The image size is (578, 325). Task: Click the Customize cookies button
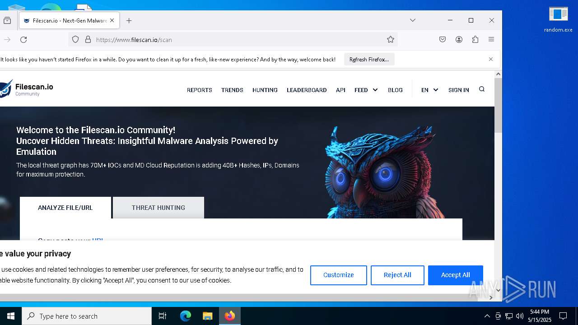pyautogui.click(x=339, y=275)
